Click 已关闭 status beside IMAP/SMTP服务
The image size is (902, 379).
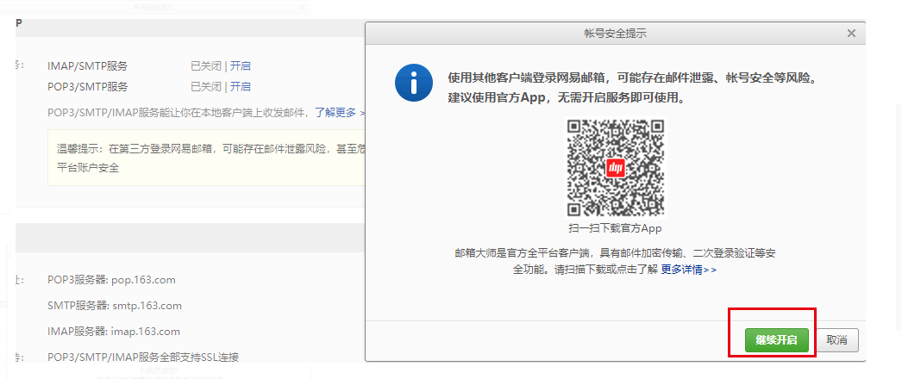206,66
